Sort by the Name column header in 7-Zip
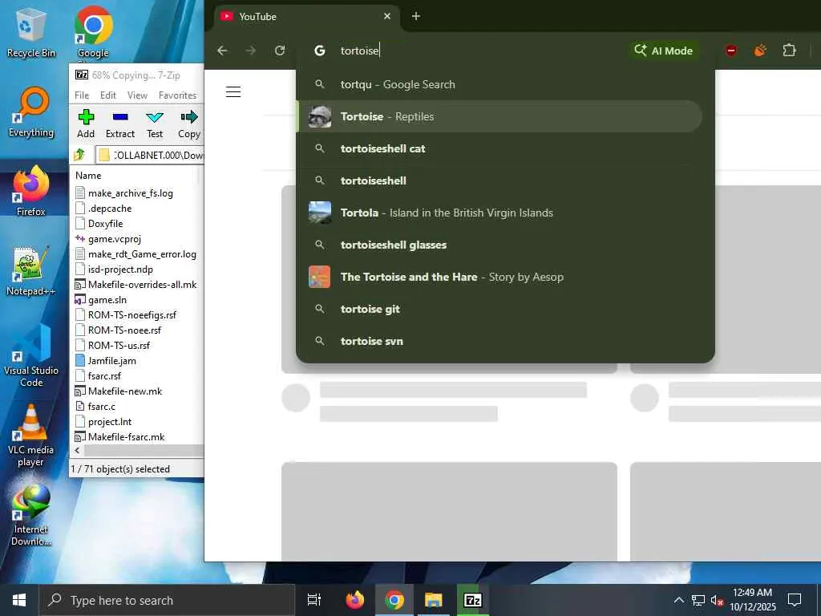The width and height of the screenshot is (821, 616). click(88, 176)
